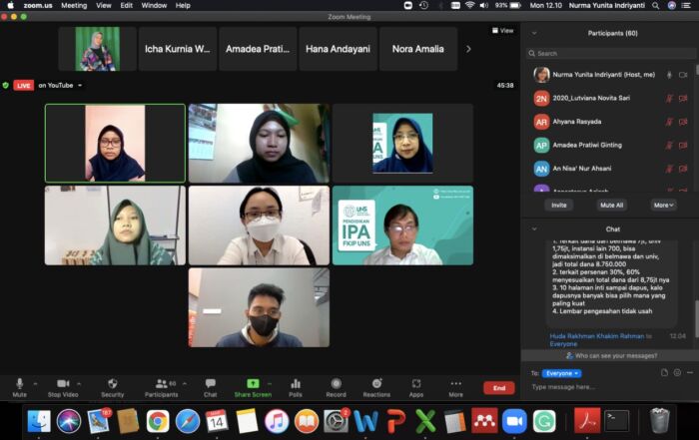Screen dimensions: 699x440
Task: Open the Window menu in menu bar
Action: [154, 5]
